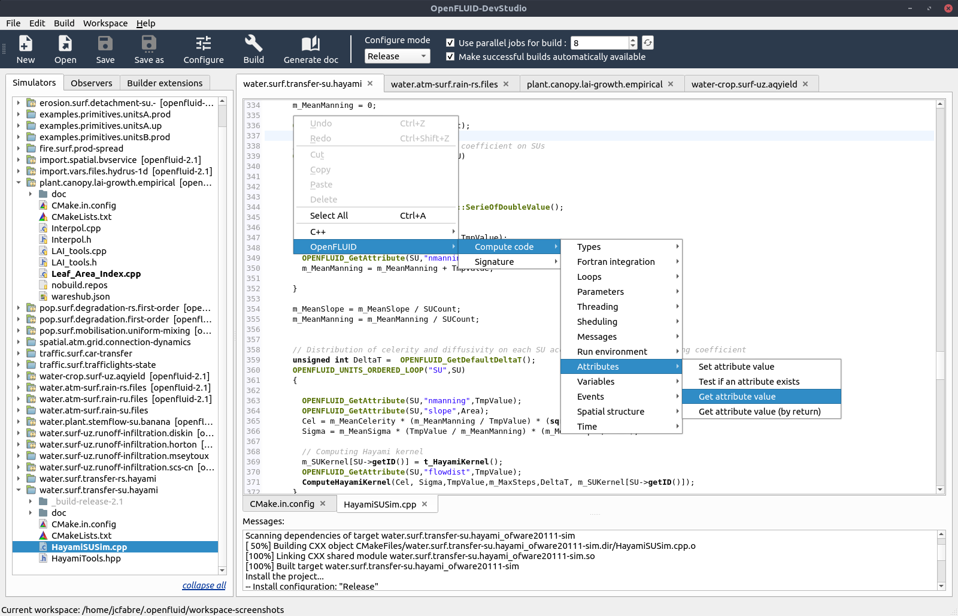Switch to the CMake.in.config editor tab
The height and width of the screenshot is (616, 958).
pyautogui.click(x=288, y=504)
